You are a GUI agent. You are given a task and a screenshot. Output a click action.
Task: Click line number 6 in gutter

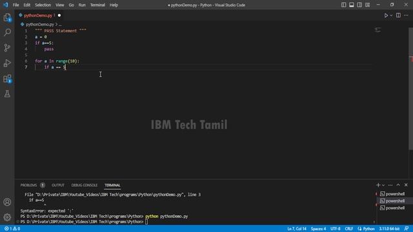click(26, 61)
